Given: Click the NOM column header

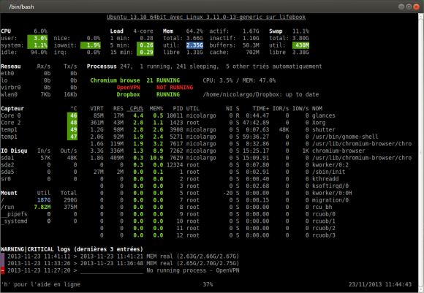Looking at the screenshot, I should (x=317, y=108).
